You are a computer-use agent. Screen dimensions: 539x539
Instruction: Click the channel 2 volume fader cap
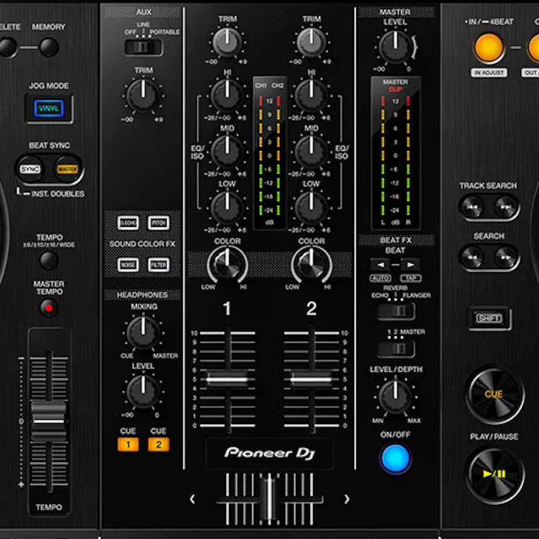[311, 379]
